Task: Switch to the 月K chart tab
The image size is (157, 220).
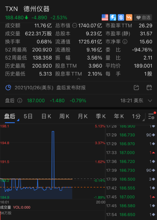Action: click(83, 116)
